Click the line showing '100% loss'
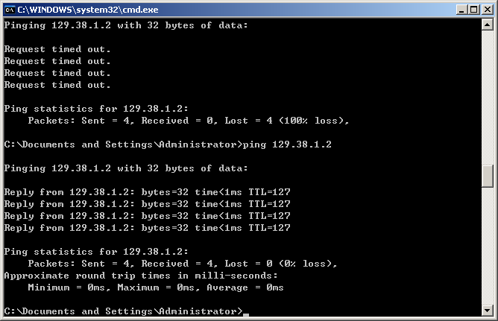This screenshot has height=321, width=498. 189,121
